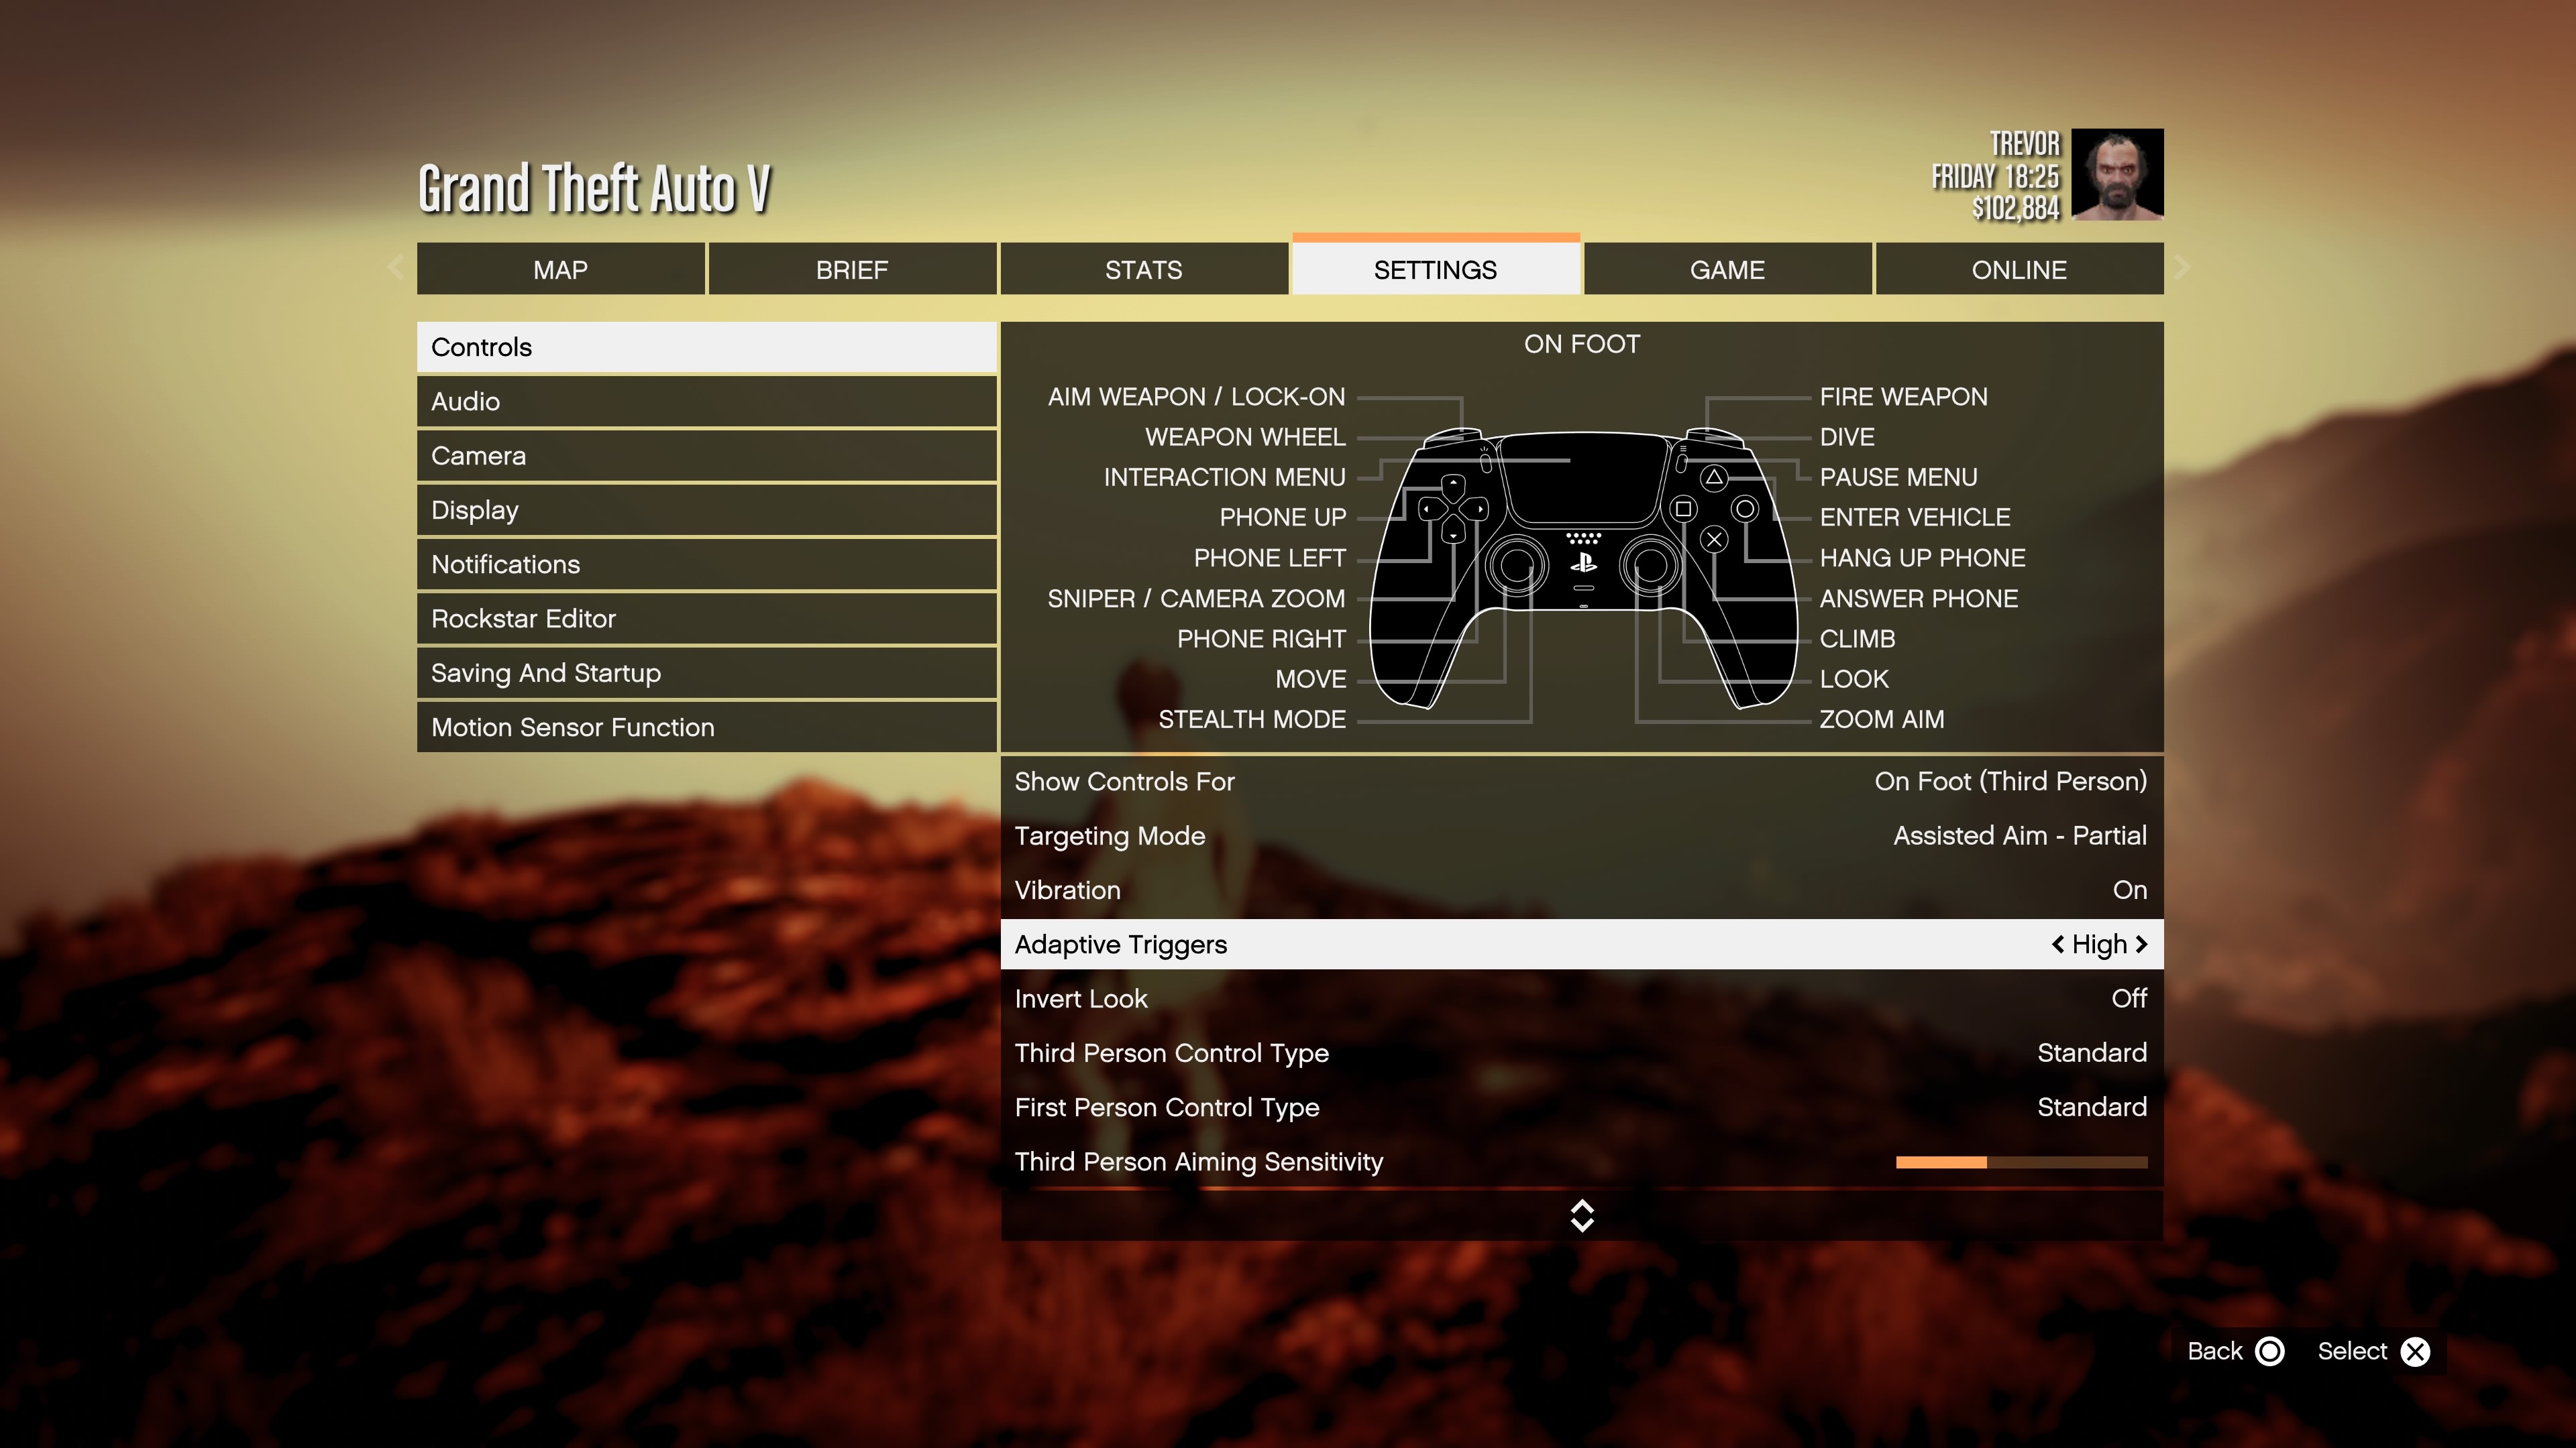2576x1448 pixels.
Task: Click the square button on the controller diagram
Action: tap(1683, 509)
